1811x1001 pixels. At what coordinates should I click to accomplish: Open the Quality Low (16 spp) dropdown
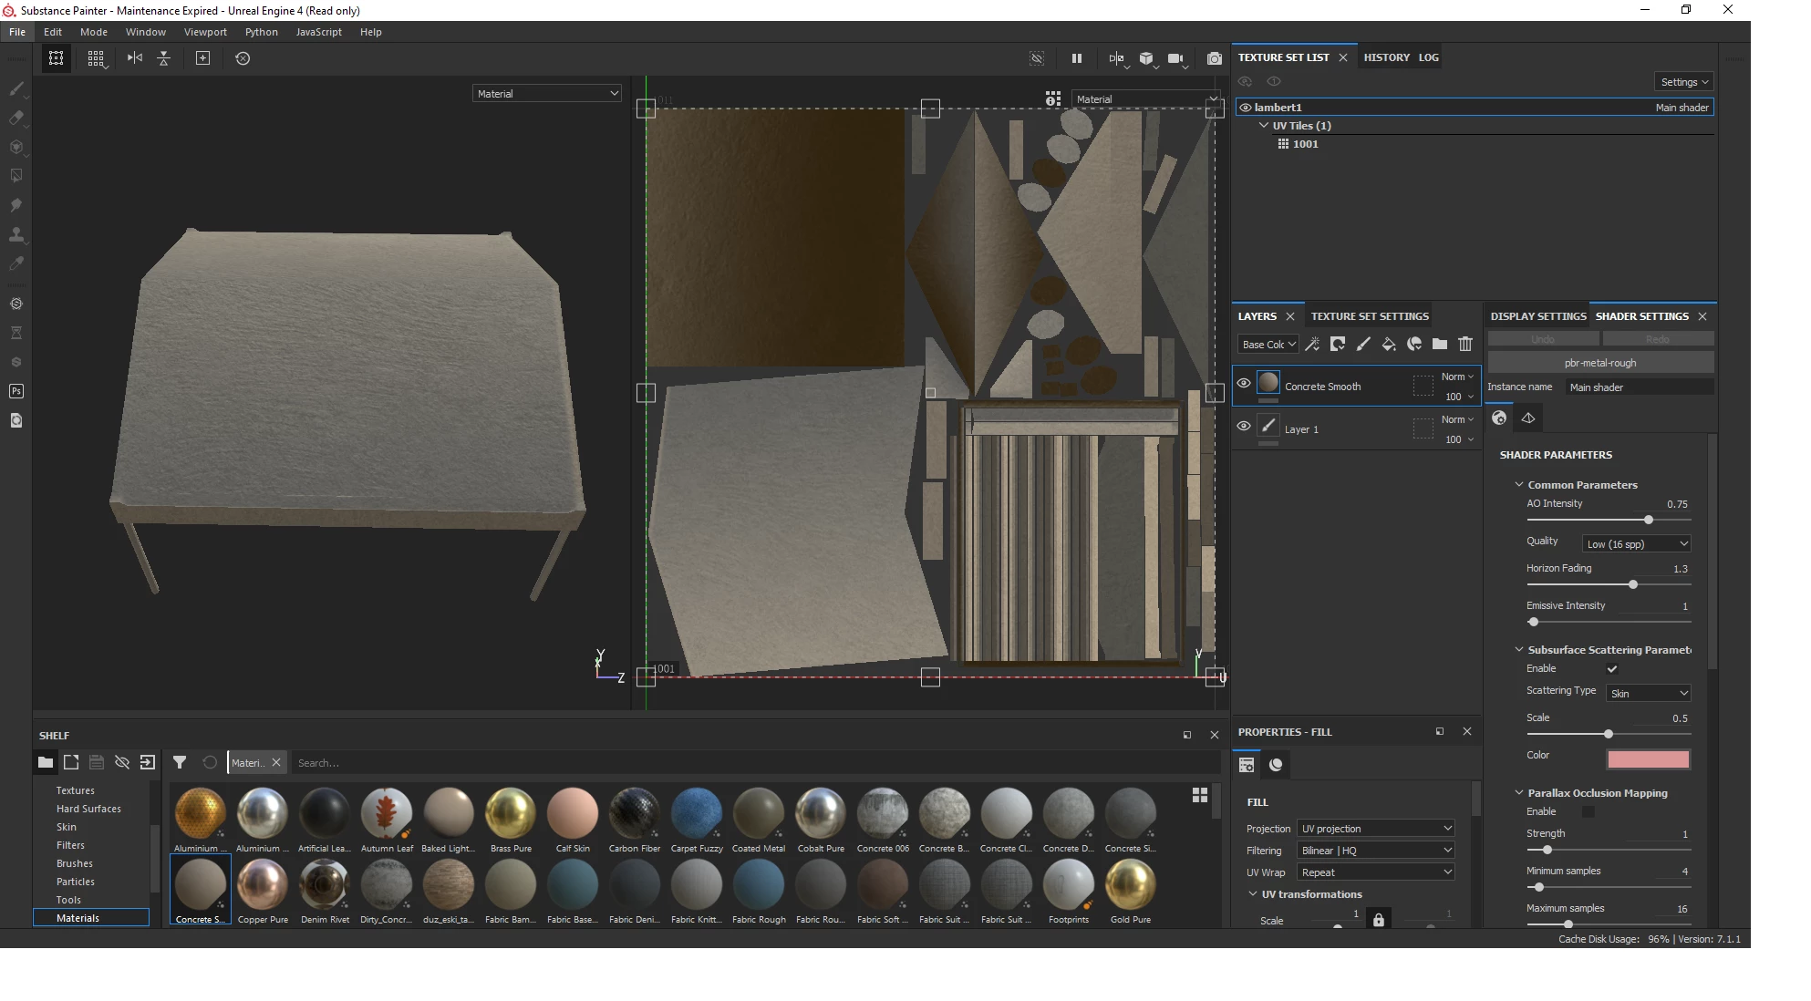tap(1637, 544)
